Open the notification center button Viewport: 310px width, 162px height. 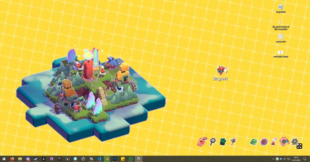coord(305,159)
